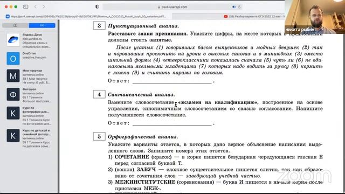Viewport: 345px width, 194px height.
Task: Click the onedrive.live.com subtitle text
Action: coord(34,58)
